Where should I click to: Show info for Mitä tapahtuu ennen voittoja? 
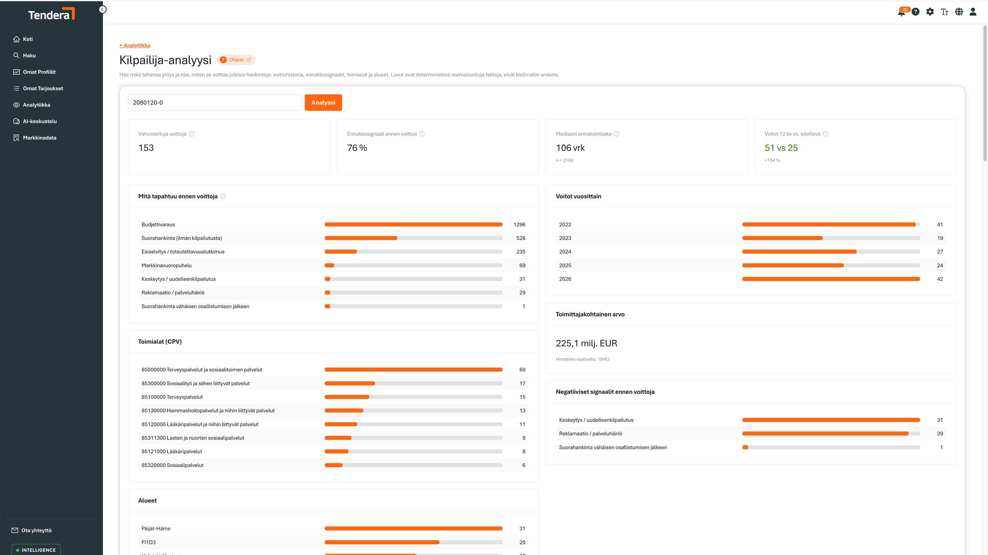223,197
